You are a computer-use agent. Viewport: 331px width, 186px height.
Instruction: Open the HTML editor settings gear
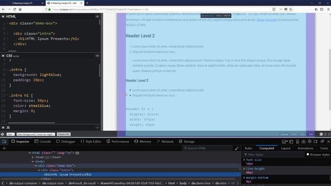pos(3,17)
